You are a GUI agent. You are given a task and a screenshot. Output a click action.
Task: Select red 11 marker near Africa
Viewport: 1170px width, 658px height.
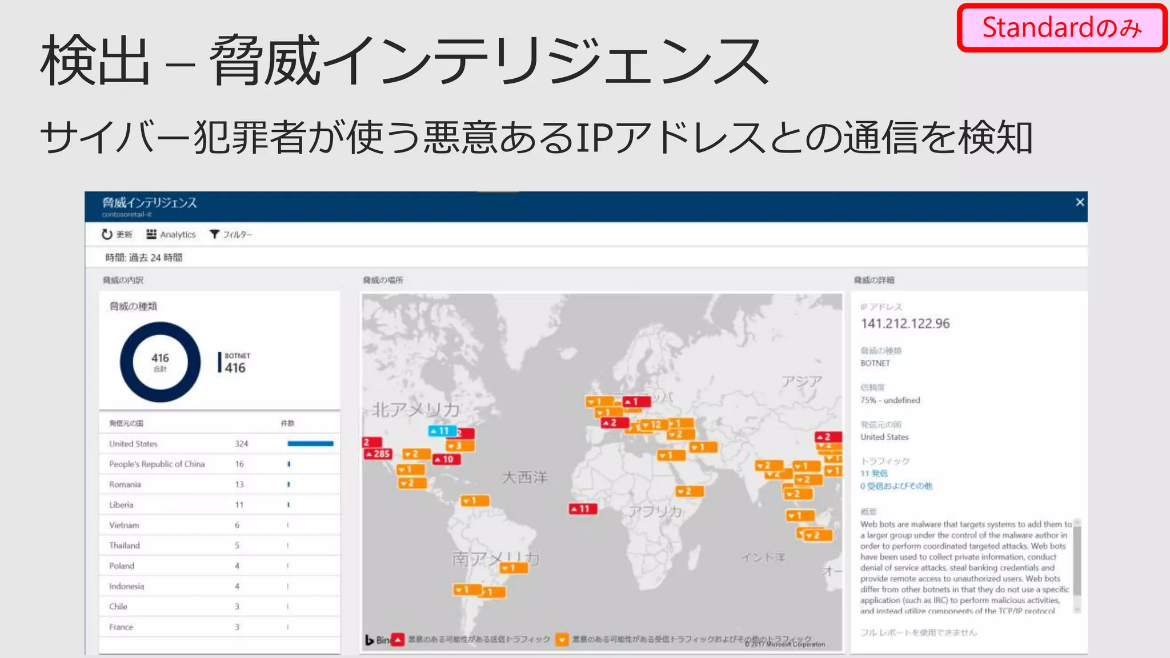582,508
